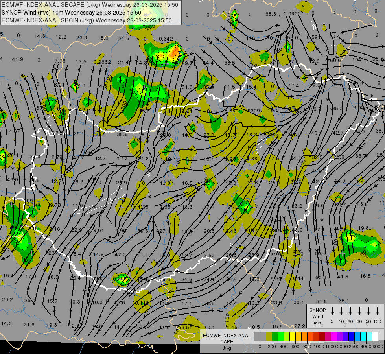Click the 600 tick label on CAPE scale
The image size is (385, 354).
pos(295,347)
